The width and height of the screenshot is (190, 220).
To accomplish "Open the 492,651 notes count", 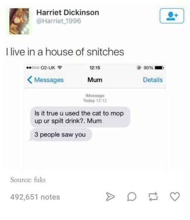I will point(35,197).
